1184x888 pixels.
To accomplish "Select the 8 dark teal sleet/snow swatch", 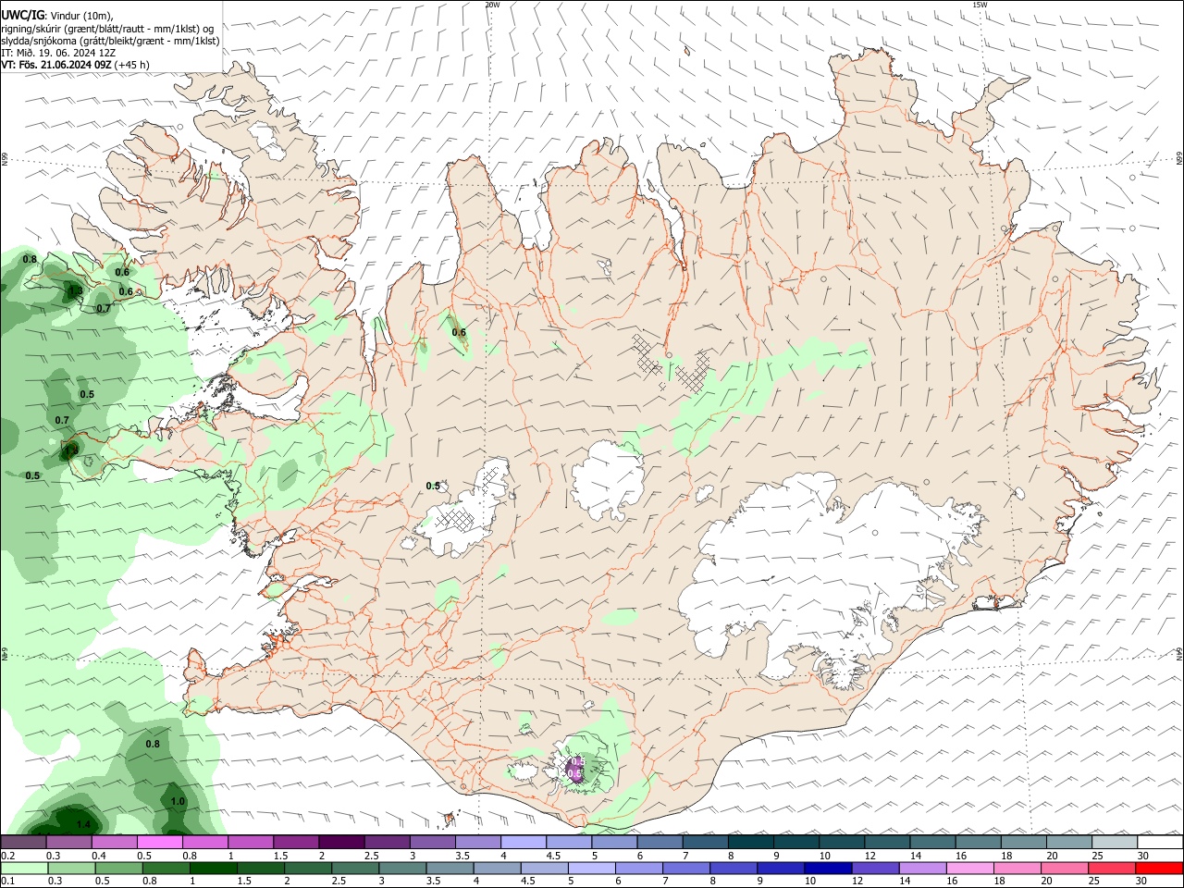I will click(750, 842).
